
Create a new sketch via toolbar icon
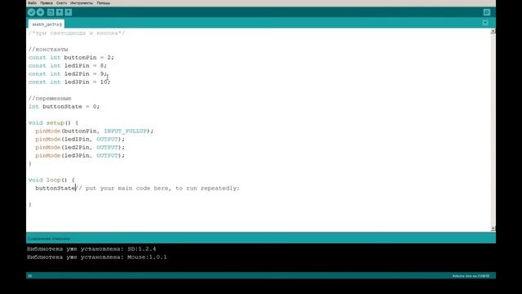[51, 12]
